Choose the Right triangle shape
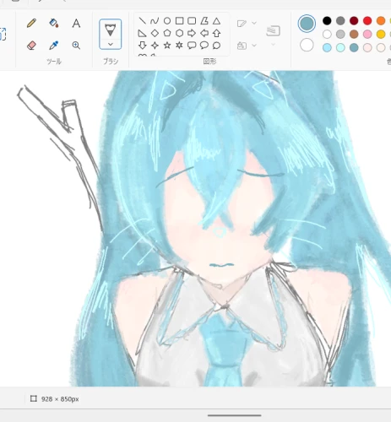 [143, 33]
